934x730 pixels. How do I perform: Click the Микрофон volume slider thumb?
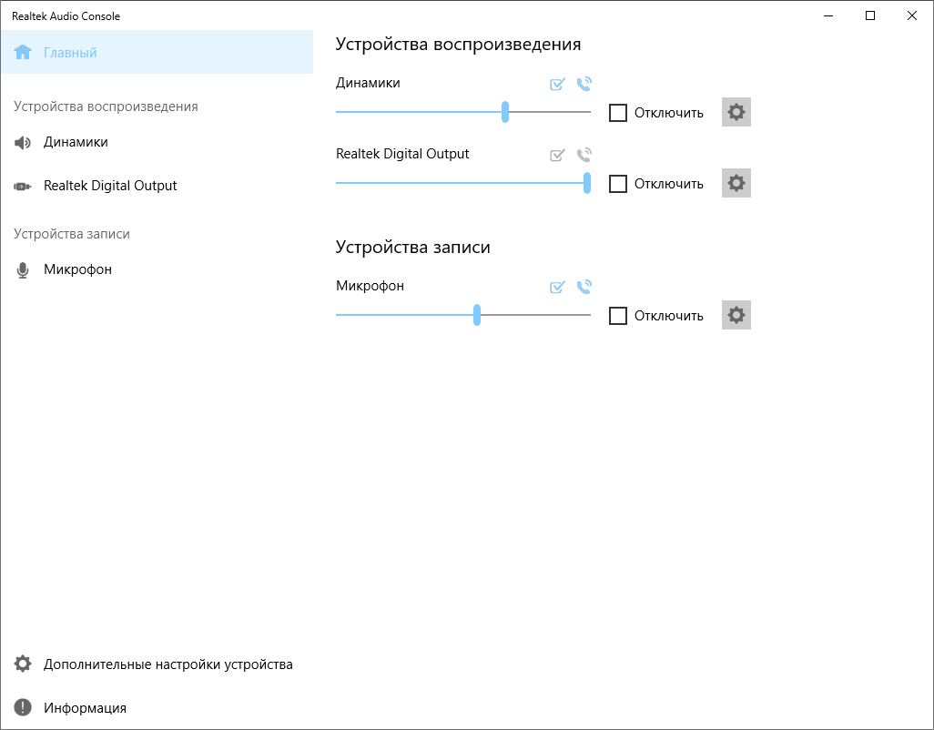pyautogui.click(x=477, y=315)
